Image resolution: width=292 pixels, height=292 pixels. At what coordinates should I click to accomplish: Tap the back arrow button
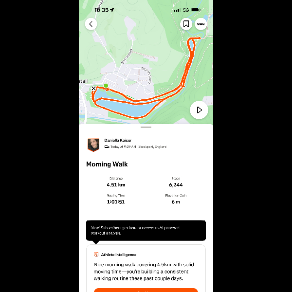click(x=91, y=24)
